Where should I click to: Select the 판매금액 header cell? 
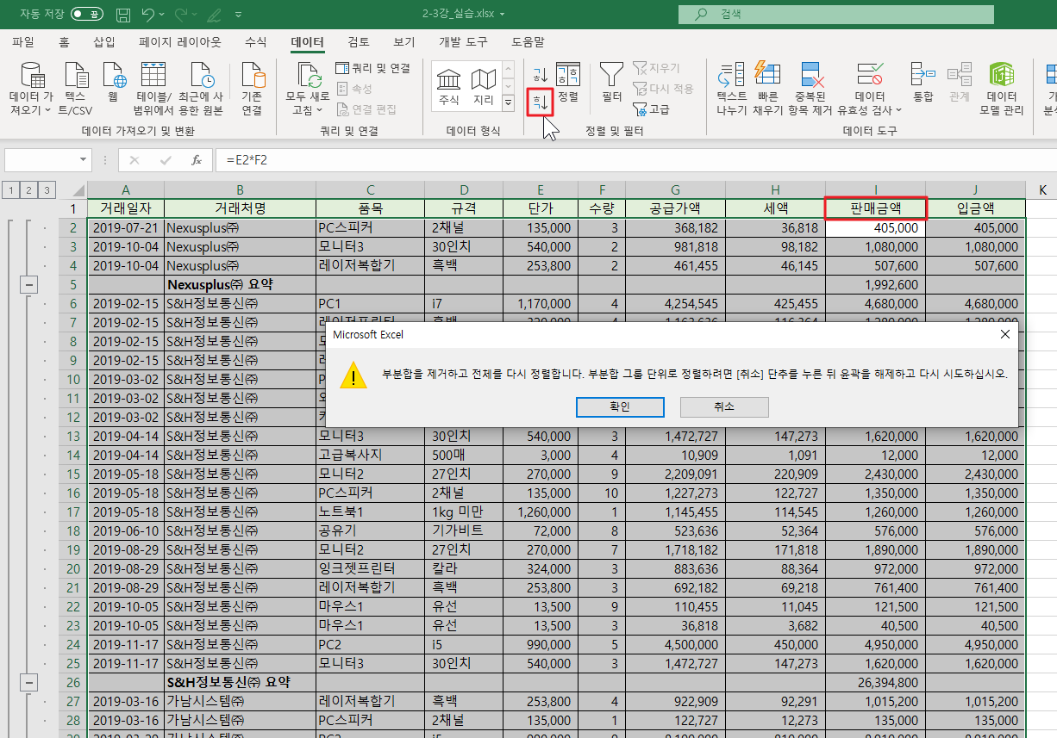pyautogui.click(x=876, y=208)
